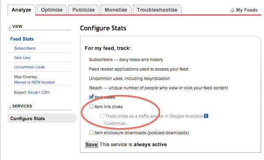Viewport: 264px width, 160px height.
Task: Open Uncommon Uses in the sidebar
Action: (x=29, y=67)
